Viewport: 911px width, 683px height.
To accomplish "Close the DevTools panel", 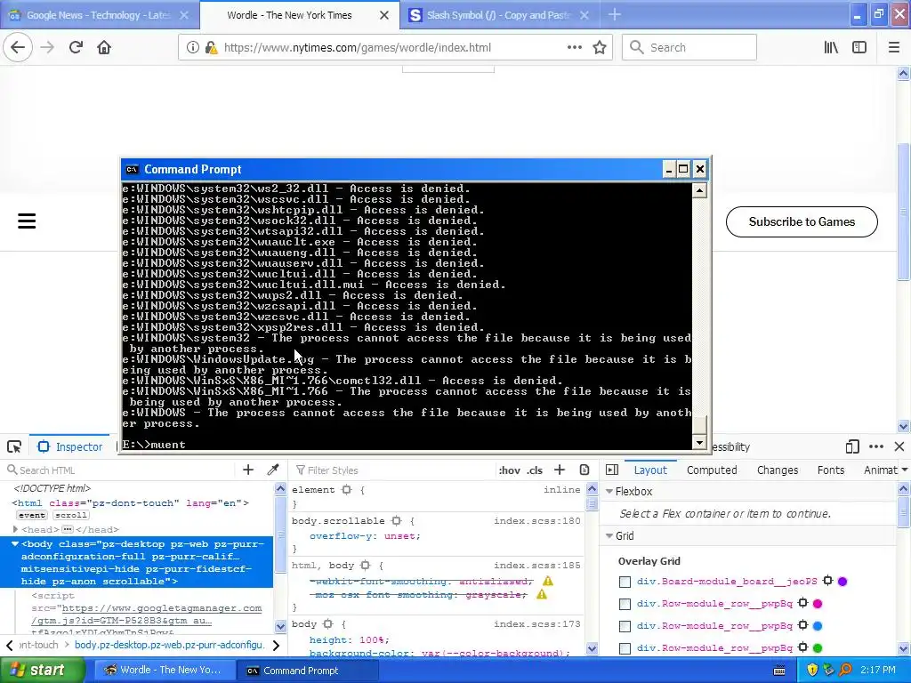I will pos(899,446).
